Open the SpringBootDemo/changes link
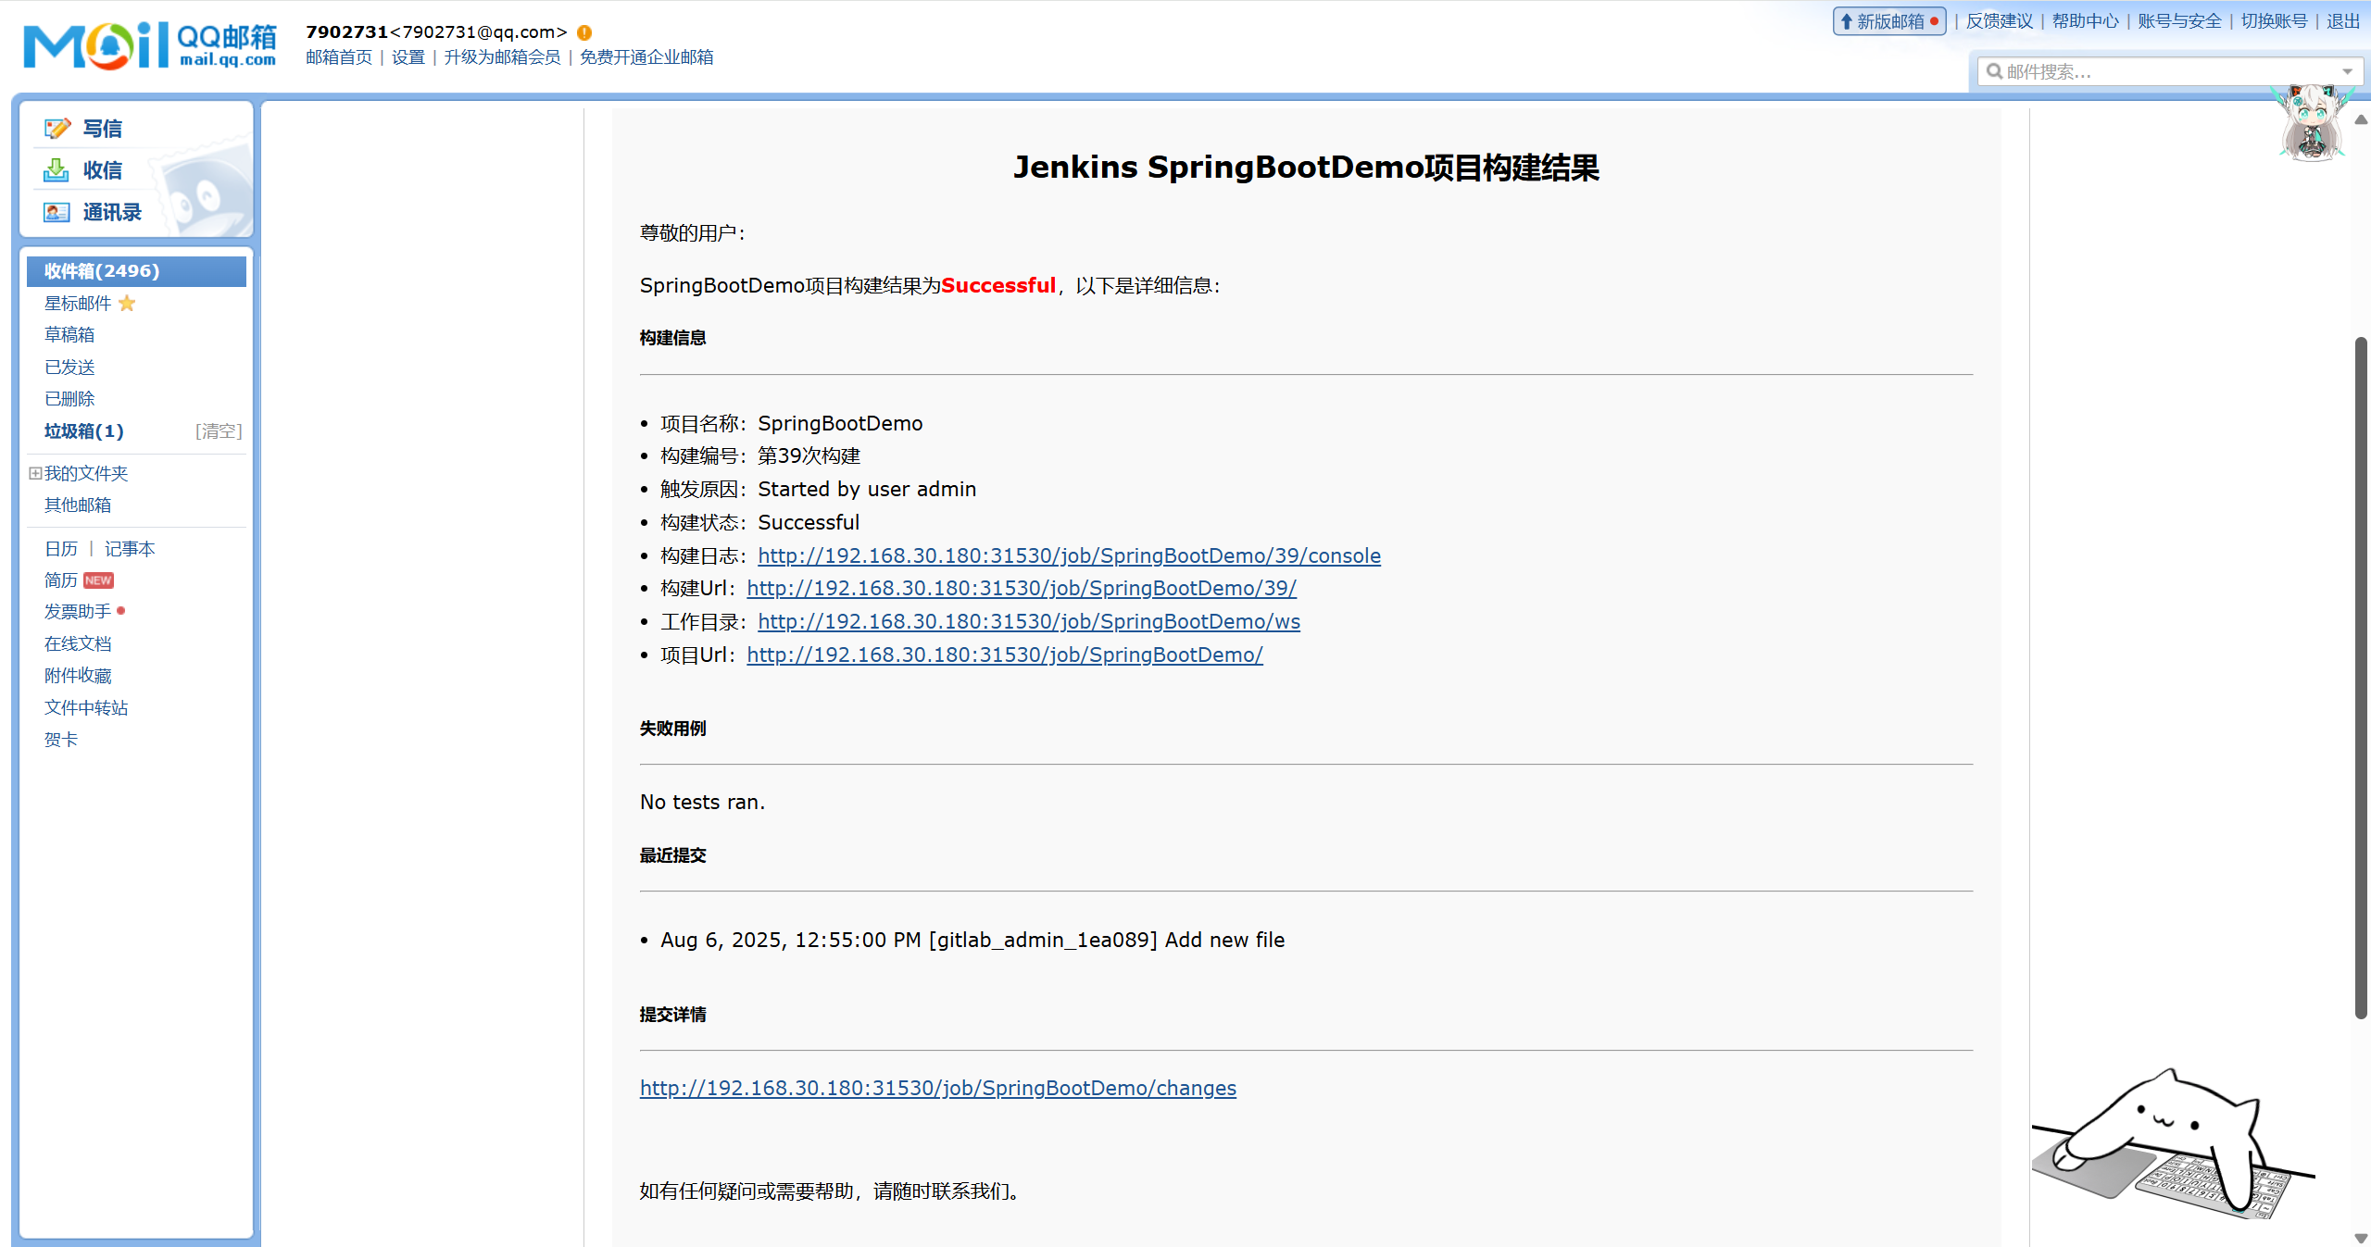The height and width of the screenshot is (1247, 2371). coord(938,1088)
